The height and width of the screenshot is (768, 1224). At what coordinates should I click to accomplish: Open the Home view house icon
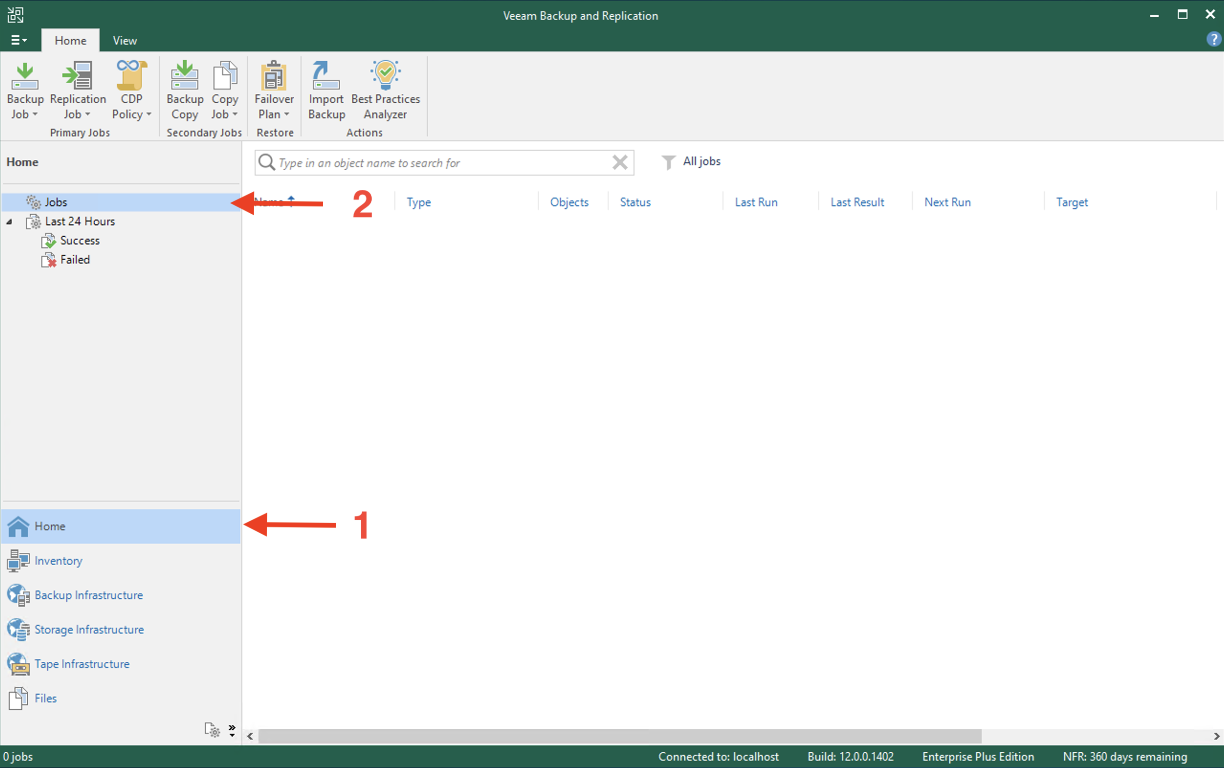[18, 526]
